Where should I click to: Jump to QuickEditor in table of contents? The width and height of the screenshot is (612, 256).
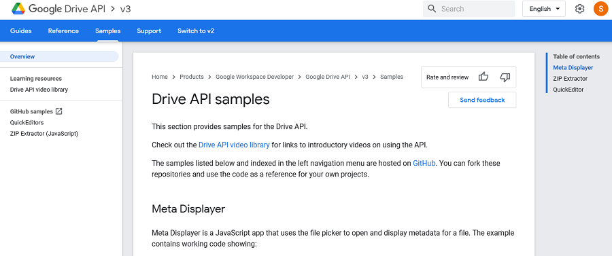[x=568, y=90]
